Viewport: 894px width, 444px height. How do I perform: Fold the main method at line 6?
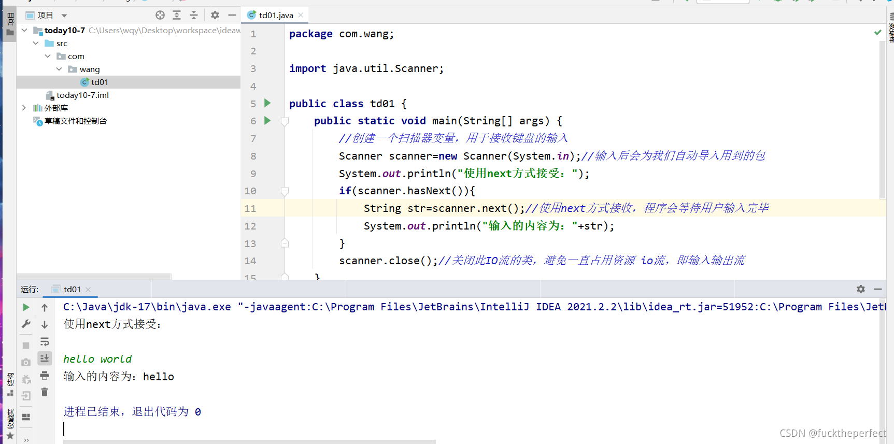pos(285,121)
